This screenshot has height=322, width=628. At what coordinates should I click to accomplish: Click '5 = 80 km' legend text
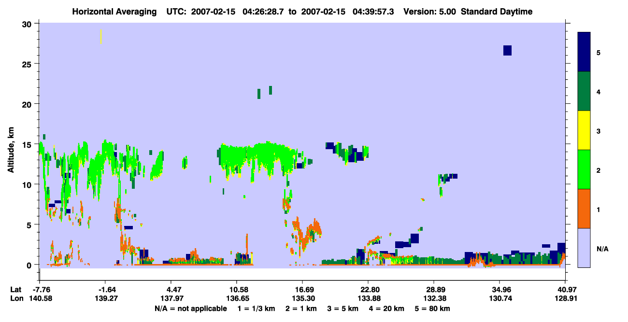pos(431,308)
